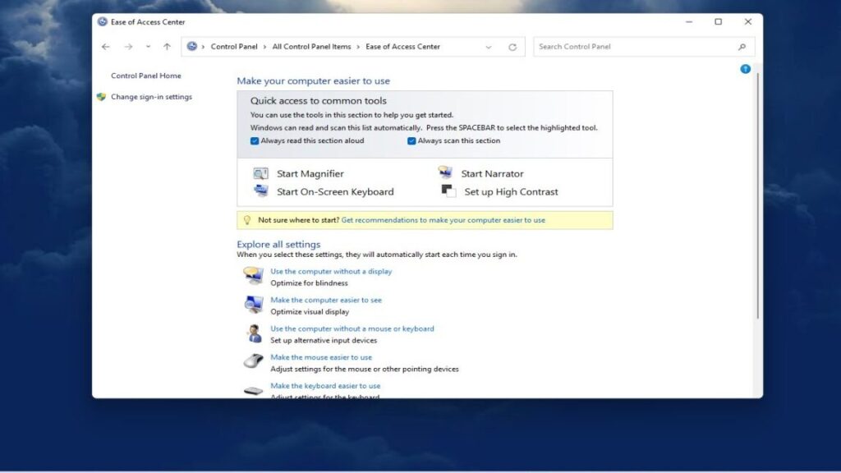This screenshot has width=841, height=473.
Task: Select the Start On-Screen Keyboard icon
Action: tap(261, 191)
